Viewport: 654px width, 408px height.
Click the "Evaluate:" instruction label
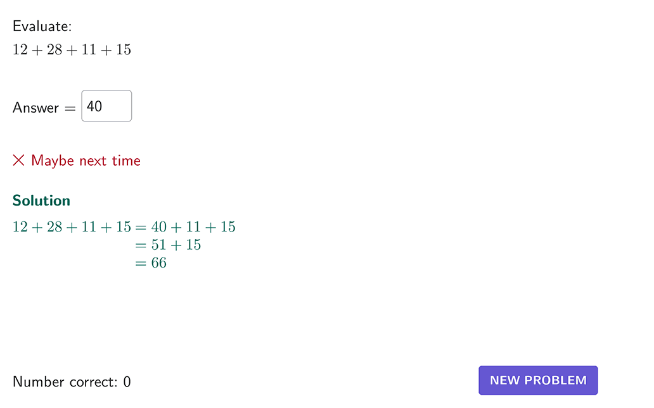[x=42, y=27]
